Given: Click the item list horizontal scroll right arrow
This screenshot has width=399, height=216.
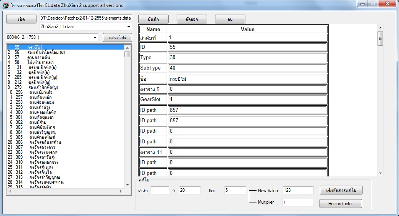Looking at the screenshot, I should point(121,191).
